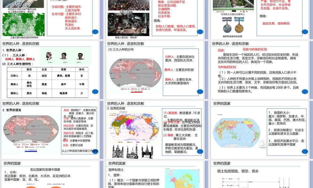Click the blue circle button on the races slide
This screenshot has height=188, width=313.
point(95,91)
